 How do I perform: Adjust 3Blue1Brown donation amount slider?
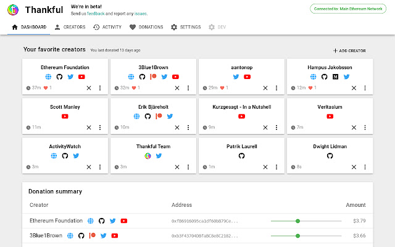pyautogui.click(x=306, y=236)
